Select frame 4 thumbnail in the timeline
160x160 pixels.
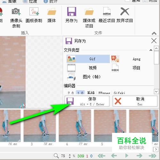(x=75, y=126)
